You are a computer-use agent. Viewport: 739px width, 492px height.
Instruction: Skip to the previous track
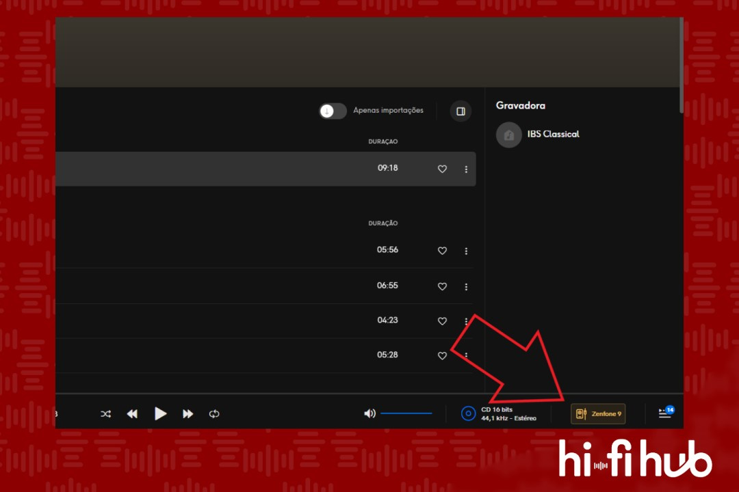point(132,414)
